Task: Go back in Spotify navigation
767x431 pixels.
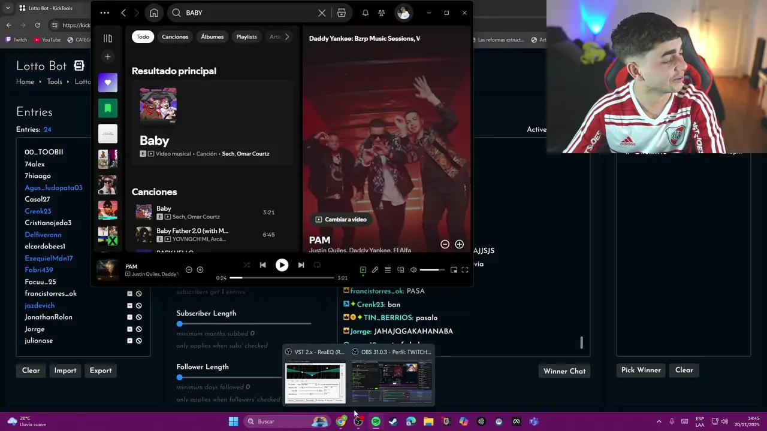Action: click(123, 13)
